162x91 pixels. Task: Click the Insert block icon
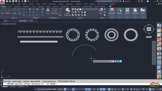pyautogui.click(x=101, y=11)
